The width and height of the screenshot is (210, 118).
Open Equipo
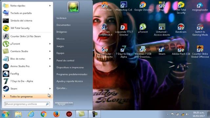pos(60,53)
